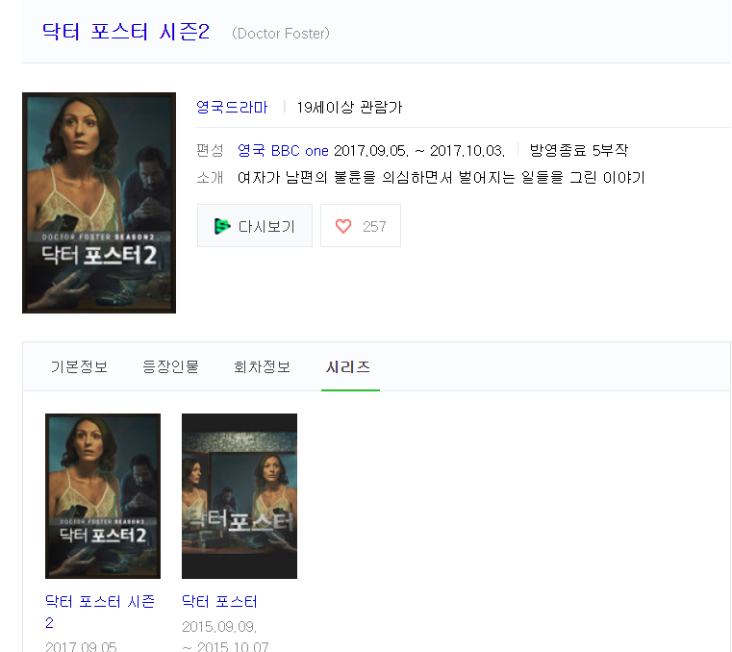Click the 방영종료 5부작 status text
Viewport: 732px width, 652px height.
tap(579, 150)
